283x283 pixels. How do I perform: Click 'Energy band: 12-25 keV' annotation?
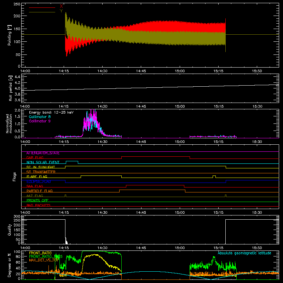51,112
